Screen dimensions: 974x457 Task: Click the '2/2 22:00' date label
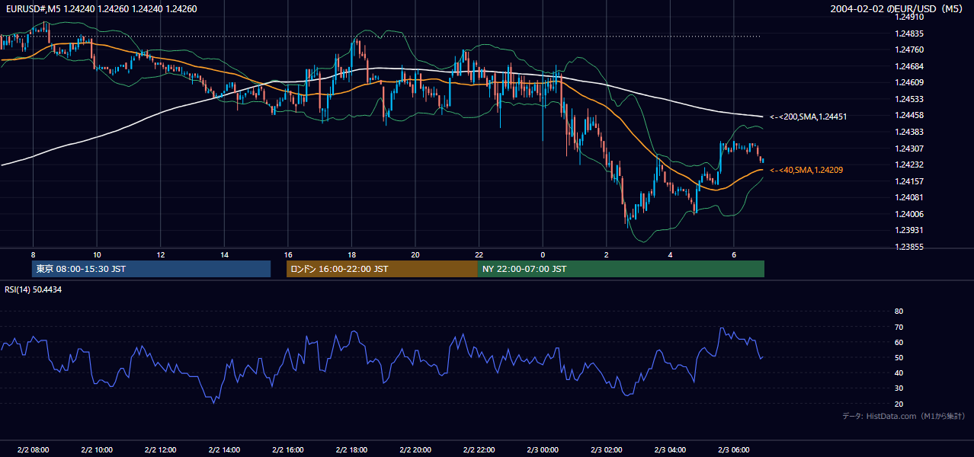click(x=479, y=450)
